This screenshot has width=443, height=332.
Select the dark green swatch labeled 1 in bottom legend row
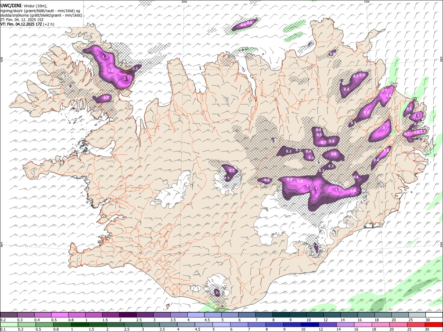[80, 324]
